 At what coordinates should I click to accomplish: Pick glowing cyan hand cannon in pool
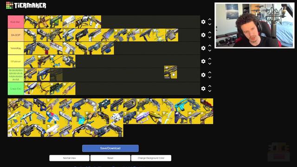pos(78,117)
